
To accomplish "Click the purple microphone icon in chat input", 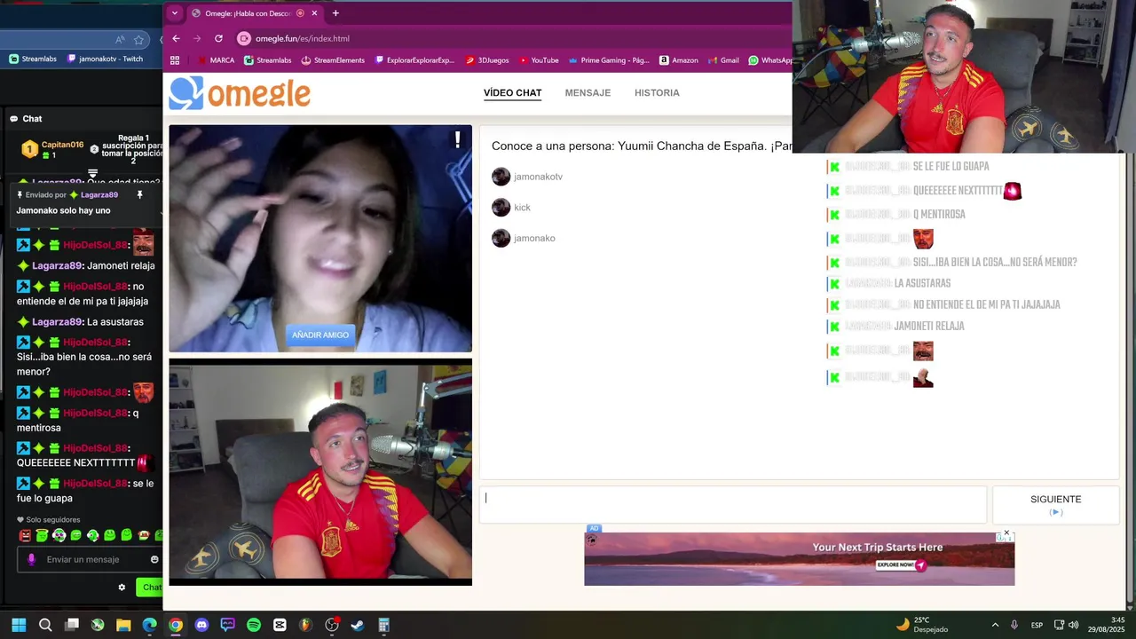I will (31, 560).
